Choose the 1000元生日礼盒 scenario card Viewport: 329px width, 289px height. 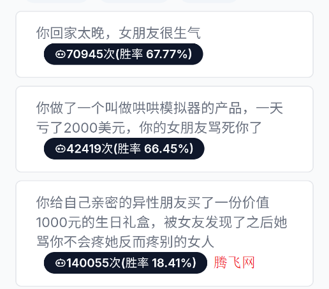pyautogui.click(x=164, y=233)
